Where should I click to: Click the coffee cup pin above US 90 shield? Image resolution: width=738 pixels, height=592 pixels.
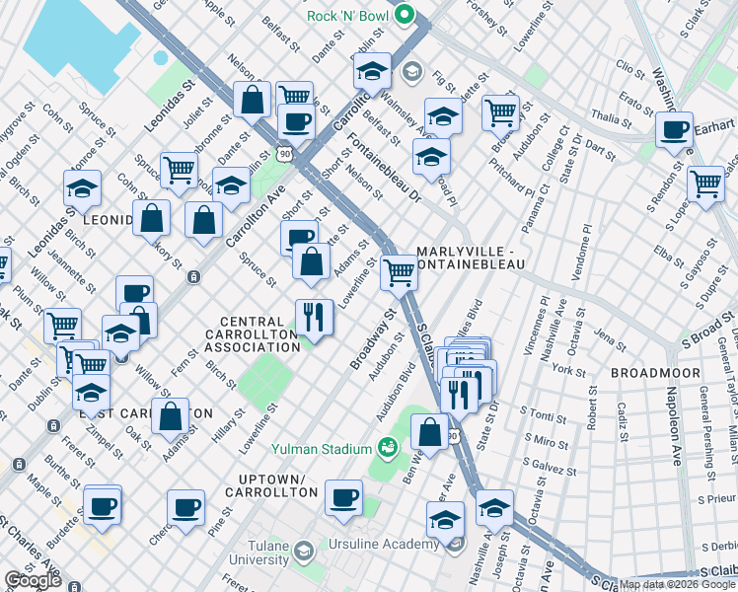(296, 122)
